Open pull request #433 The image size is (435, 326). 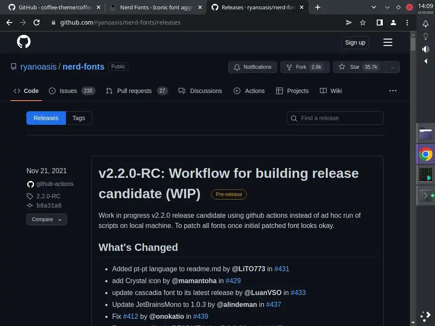298,293
